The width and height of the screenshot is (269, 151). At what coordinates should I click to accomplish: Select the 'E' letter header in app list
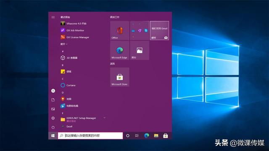[63, 113]
